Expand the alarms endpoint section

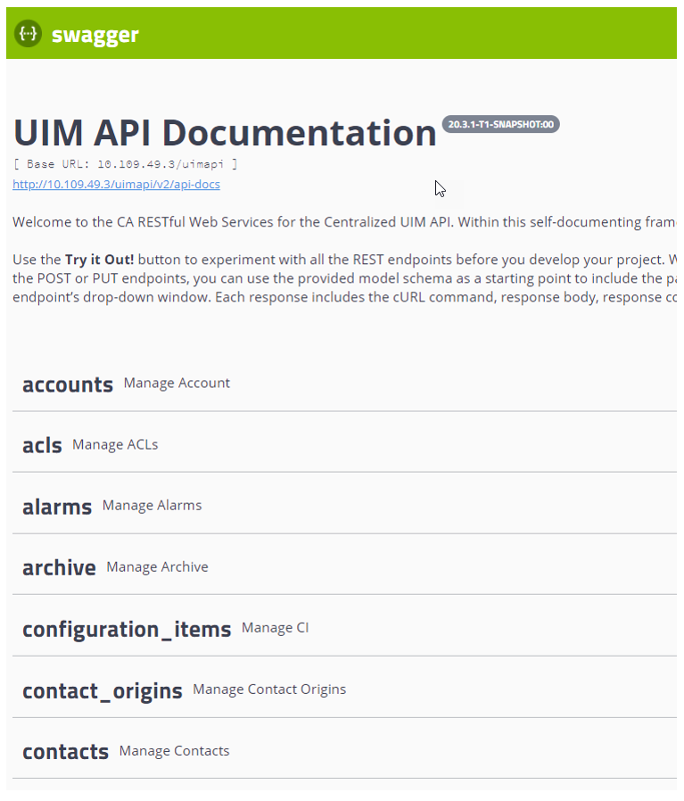(57, 507)
